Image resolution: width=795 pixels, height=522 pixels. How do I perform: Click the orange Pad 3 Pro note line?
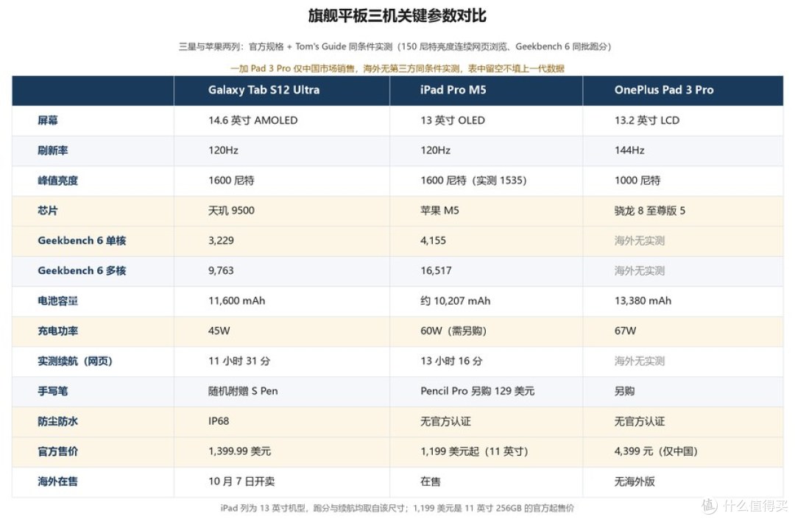(397, 68)
